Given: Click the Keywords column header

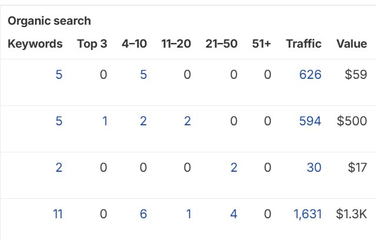Looking at the screenshot, I should click(35, 44).
